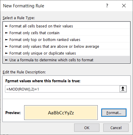Click arrow bullet beside 'Format all cells based on their values'
The image size is (133, 135).
coord(6,26)
